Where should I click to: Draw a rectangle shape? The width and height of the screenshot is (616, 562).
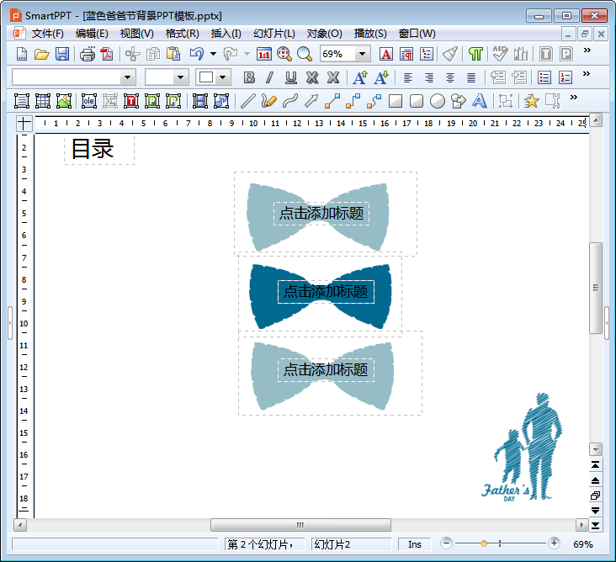point(396,101)
